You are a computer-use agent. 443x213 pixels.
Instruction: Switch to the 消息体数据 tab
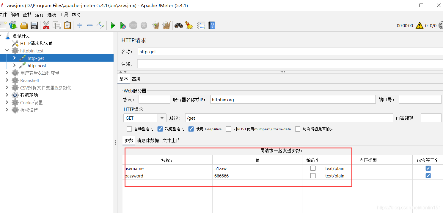click(x=148, y=140)
